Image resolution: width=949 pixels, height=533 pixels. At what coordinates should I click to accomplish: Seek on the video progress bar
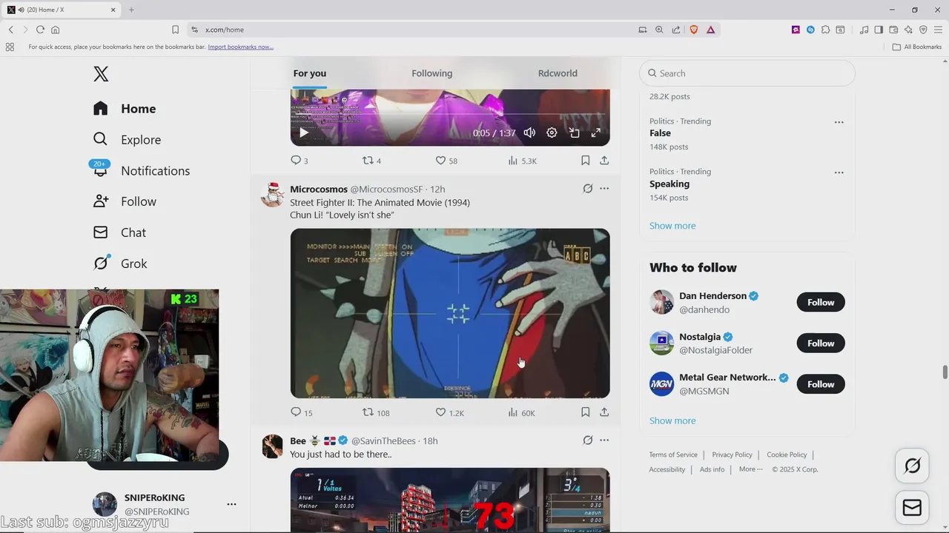click(450, 115)
